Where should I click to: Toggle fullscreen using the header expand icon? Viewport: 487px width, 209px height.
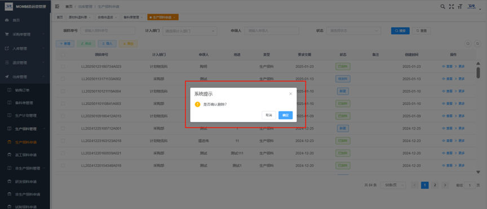[x=451, y=7]
